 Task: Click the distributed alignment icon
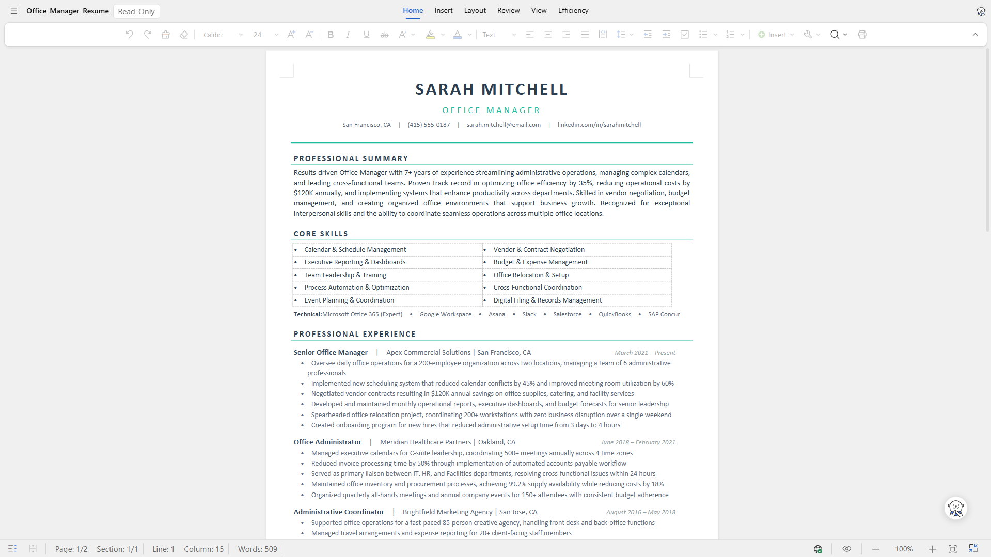(x=603, y=35)
